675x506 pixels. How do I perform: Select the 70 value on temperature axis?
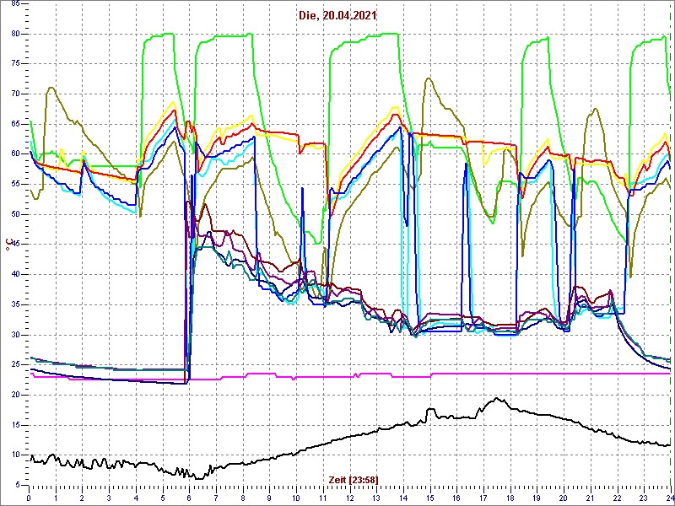(x=15, y=94)
